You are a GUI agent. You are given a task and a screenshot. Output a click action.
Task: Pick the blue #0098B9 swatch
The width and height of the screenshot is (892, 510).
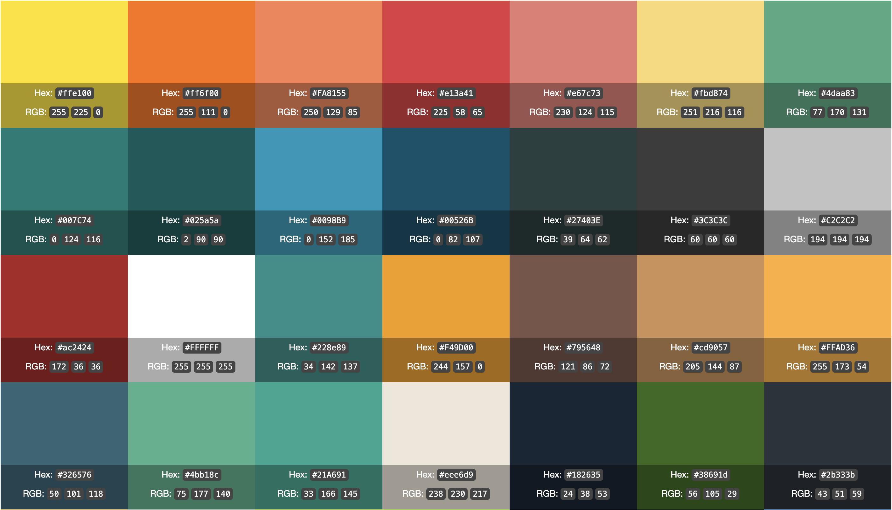pos(318,169)
